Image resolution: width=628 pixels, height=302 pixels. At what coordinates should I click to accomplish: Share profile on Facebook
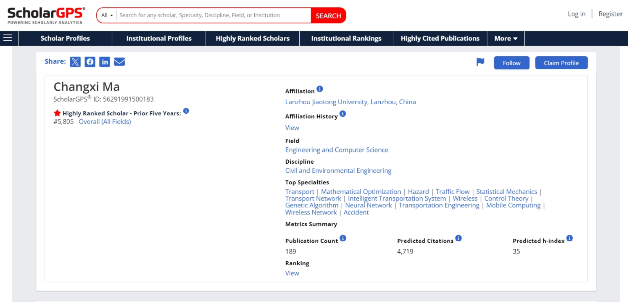(90, 62)
